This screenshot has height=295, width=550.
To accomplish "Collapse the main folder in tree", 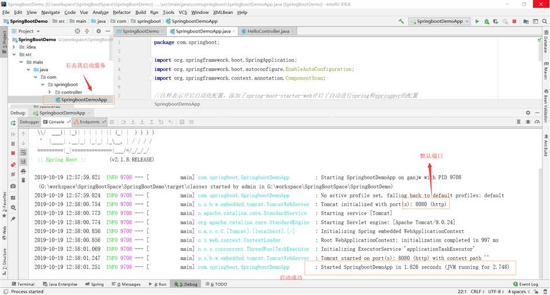I will pyautogui.click(x=21, y=62).
